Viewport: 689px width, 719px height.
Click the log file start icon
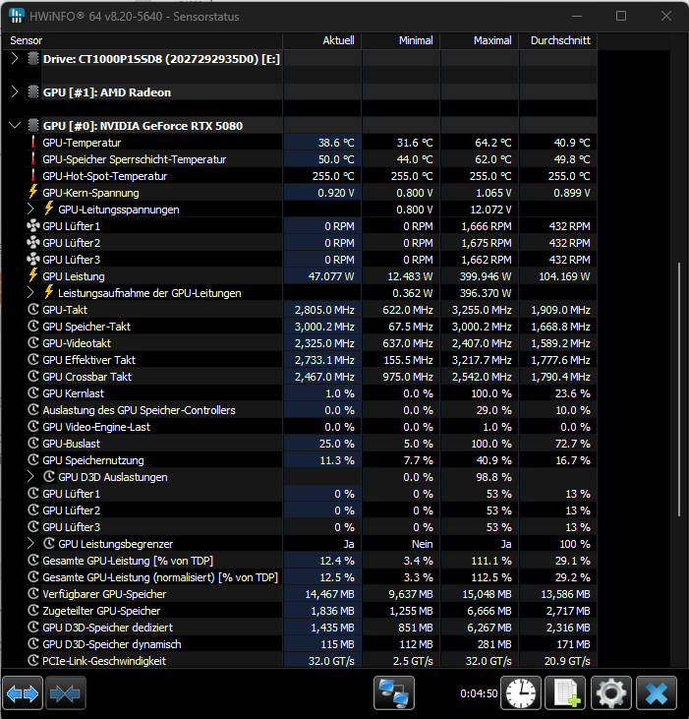566,693
